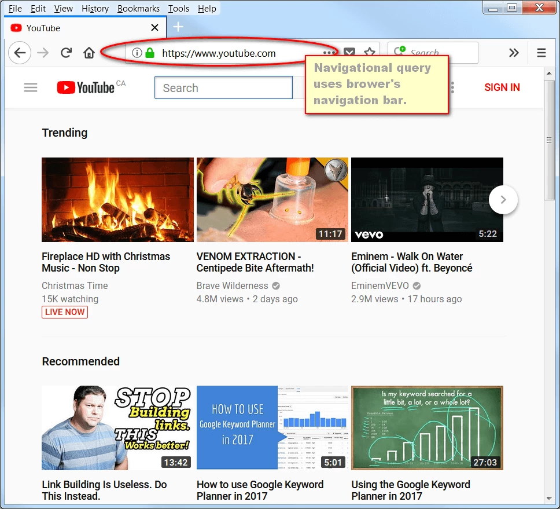The image size is (560, 509).
Task: Click the SIGN IN link
Action: point(502,87)
